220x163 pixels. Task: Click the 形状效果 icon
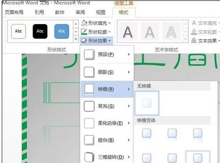click(x=84, y=41)
